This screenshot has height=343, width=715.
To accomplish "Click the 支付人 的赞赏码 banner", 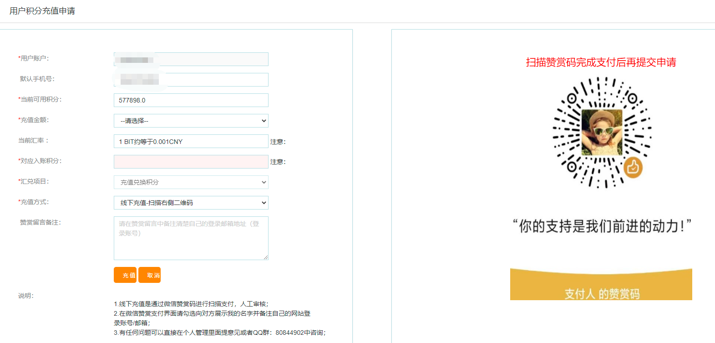I will [x=601, y=284].
